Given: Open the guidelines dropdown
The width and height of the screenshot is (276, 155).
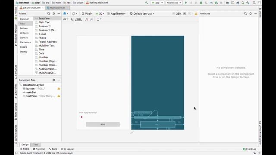Looking at the screenshot, I should pos(99,19).
